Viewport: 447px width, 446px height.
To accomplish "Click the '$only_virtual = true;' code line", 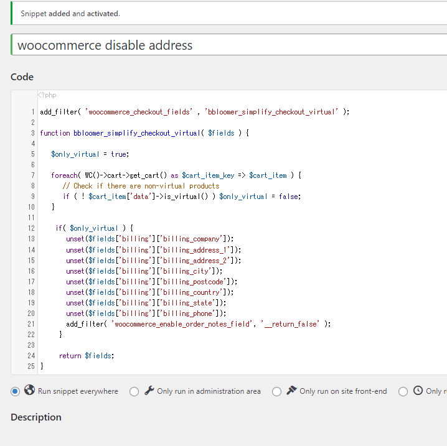I will click(x=90, y=154).
